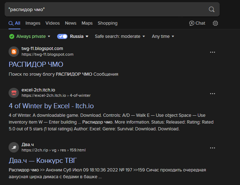Open the Any time filter dropdown
This screenshot has width=240, height=185.
click(163, 36)
